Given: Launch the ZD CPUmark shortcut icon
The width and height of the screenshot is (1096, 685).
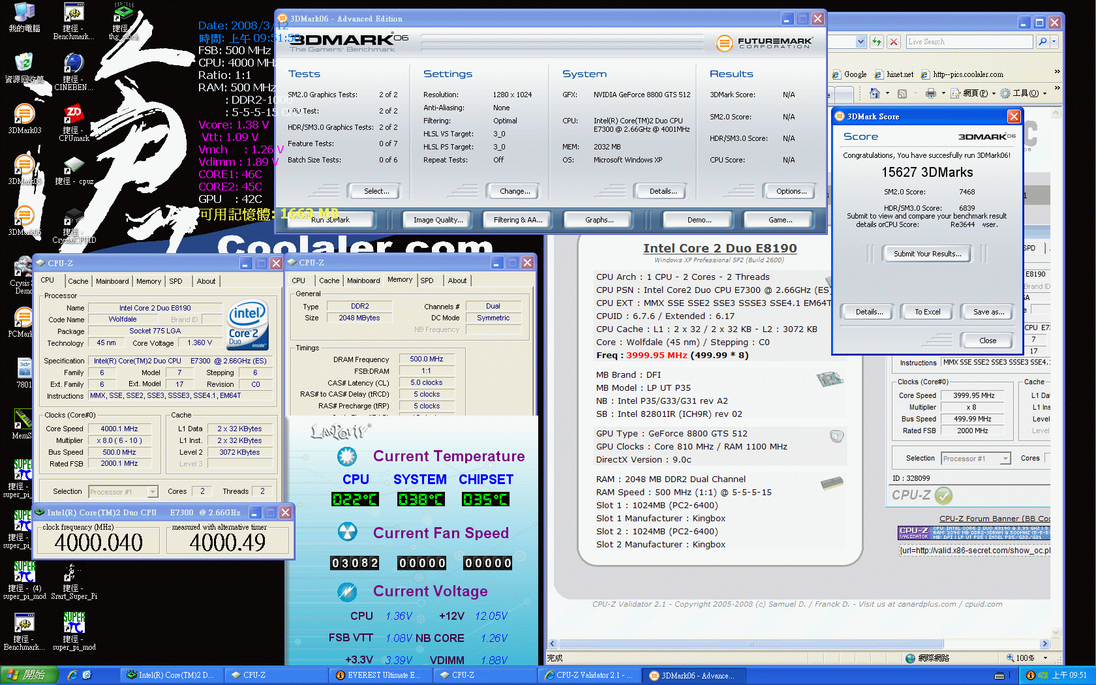Looking at the screenshot, I should tap(74, 121).
